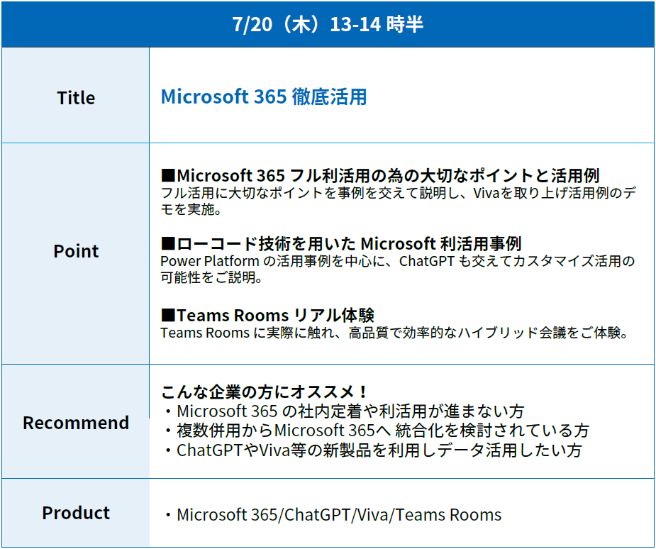Click the こんな企業の方にオススメ！ heading

pyautogui.click(x=265, y=392)
